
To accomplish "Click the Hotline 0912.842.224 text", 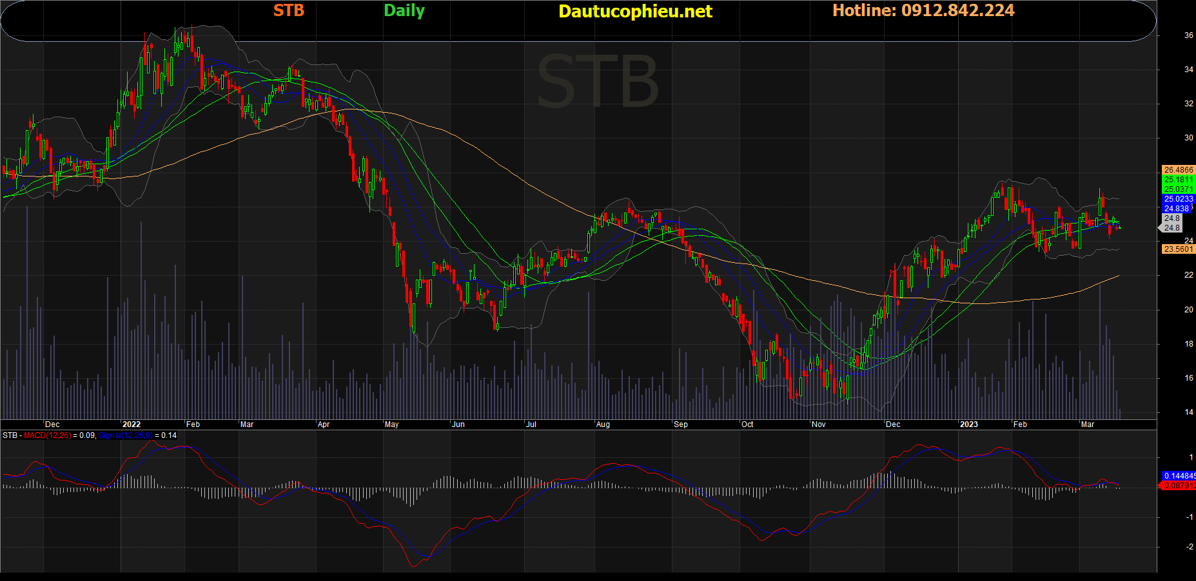I will [x=923, y=11].
